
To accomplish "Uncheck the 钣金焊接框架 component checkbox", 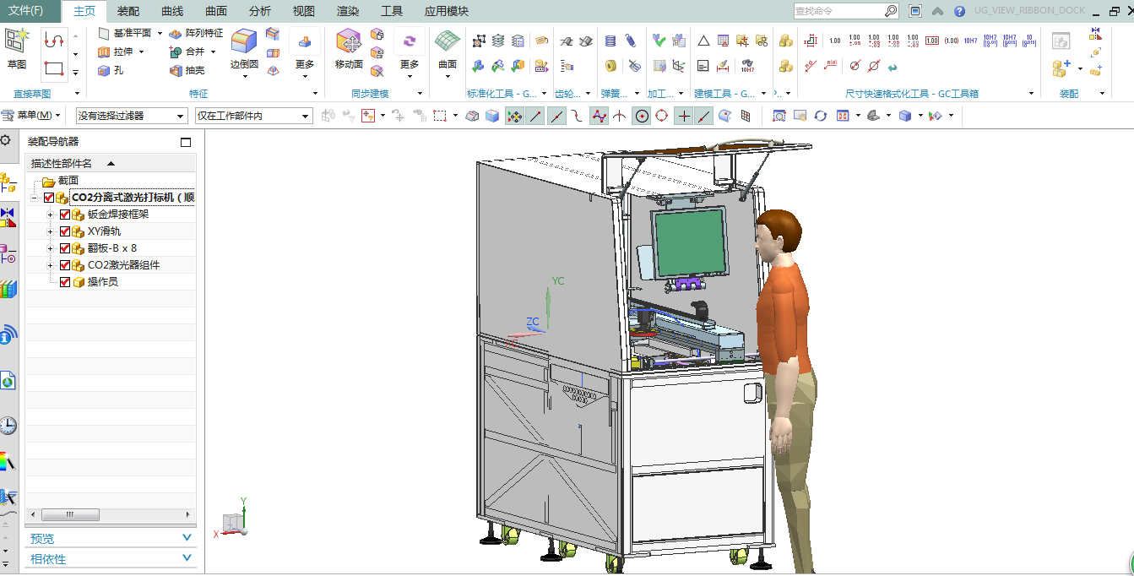I will point(65,215).
